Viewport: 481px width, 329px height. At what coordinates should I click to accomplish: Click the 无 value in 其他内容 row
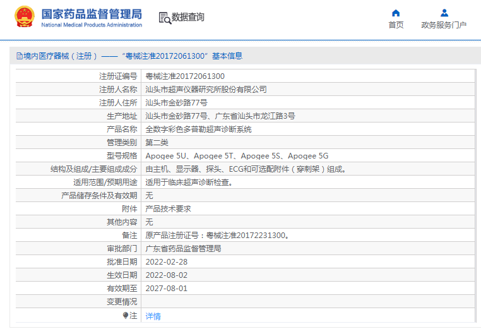tap(149, 222)
